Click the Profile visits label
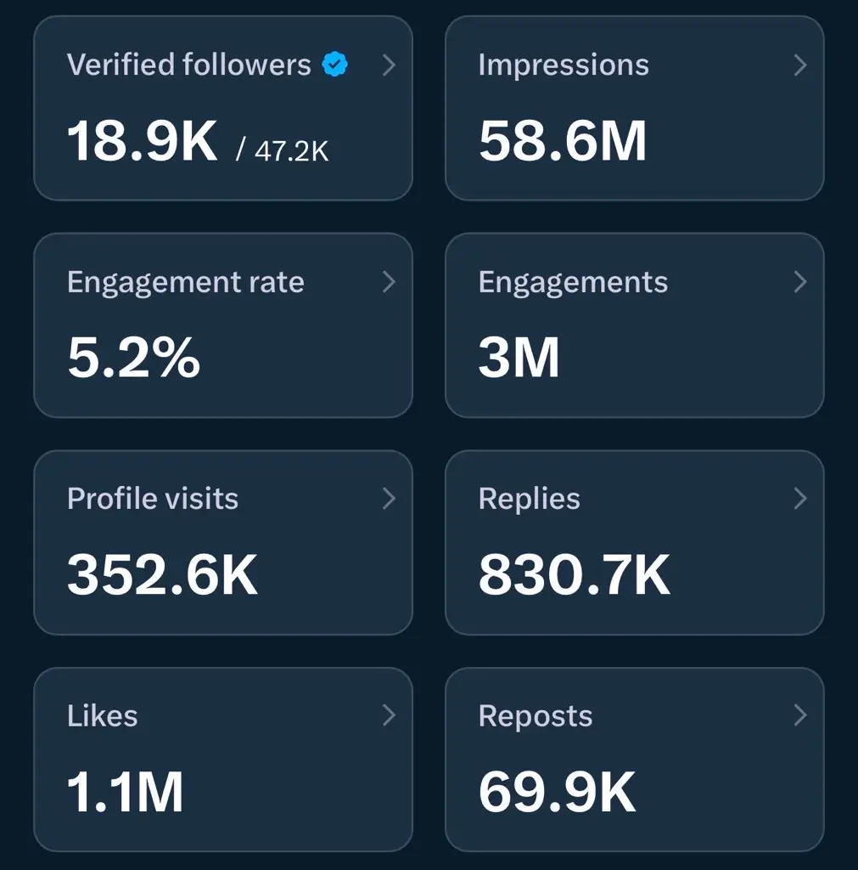 click(153, 499)
